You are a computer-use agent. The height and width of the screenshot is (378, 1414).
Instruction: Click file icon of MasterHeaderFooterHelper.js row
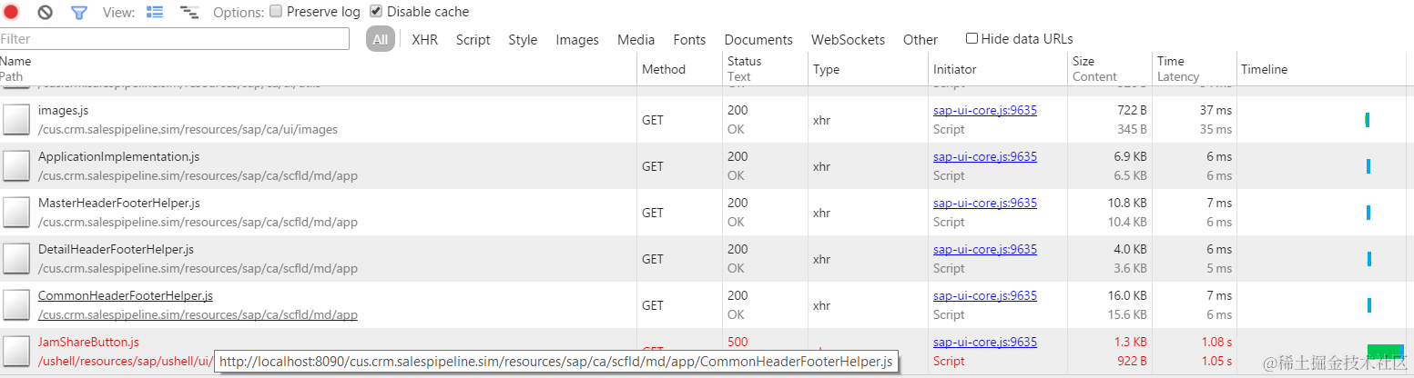point(16,213)
